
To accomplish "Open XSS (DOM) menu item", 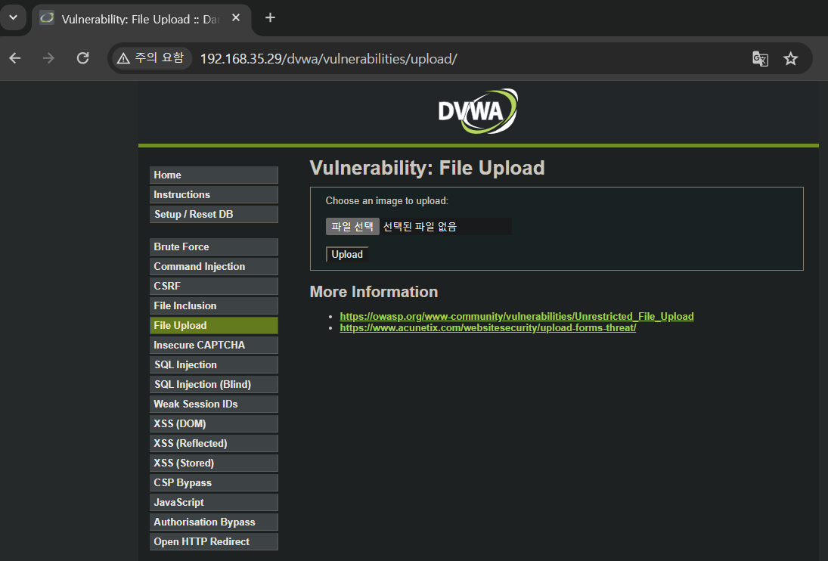I will (x=214, y=424).
